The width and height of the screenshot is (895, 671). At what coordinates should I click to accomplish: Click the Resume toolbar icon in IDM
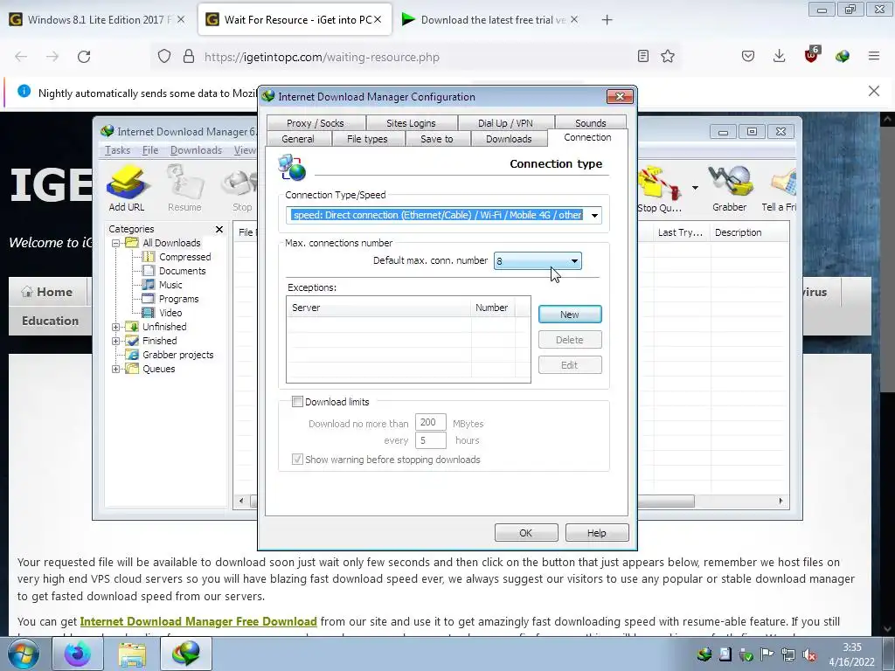[x=184, y=189]
